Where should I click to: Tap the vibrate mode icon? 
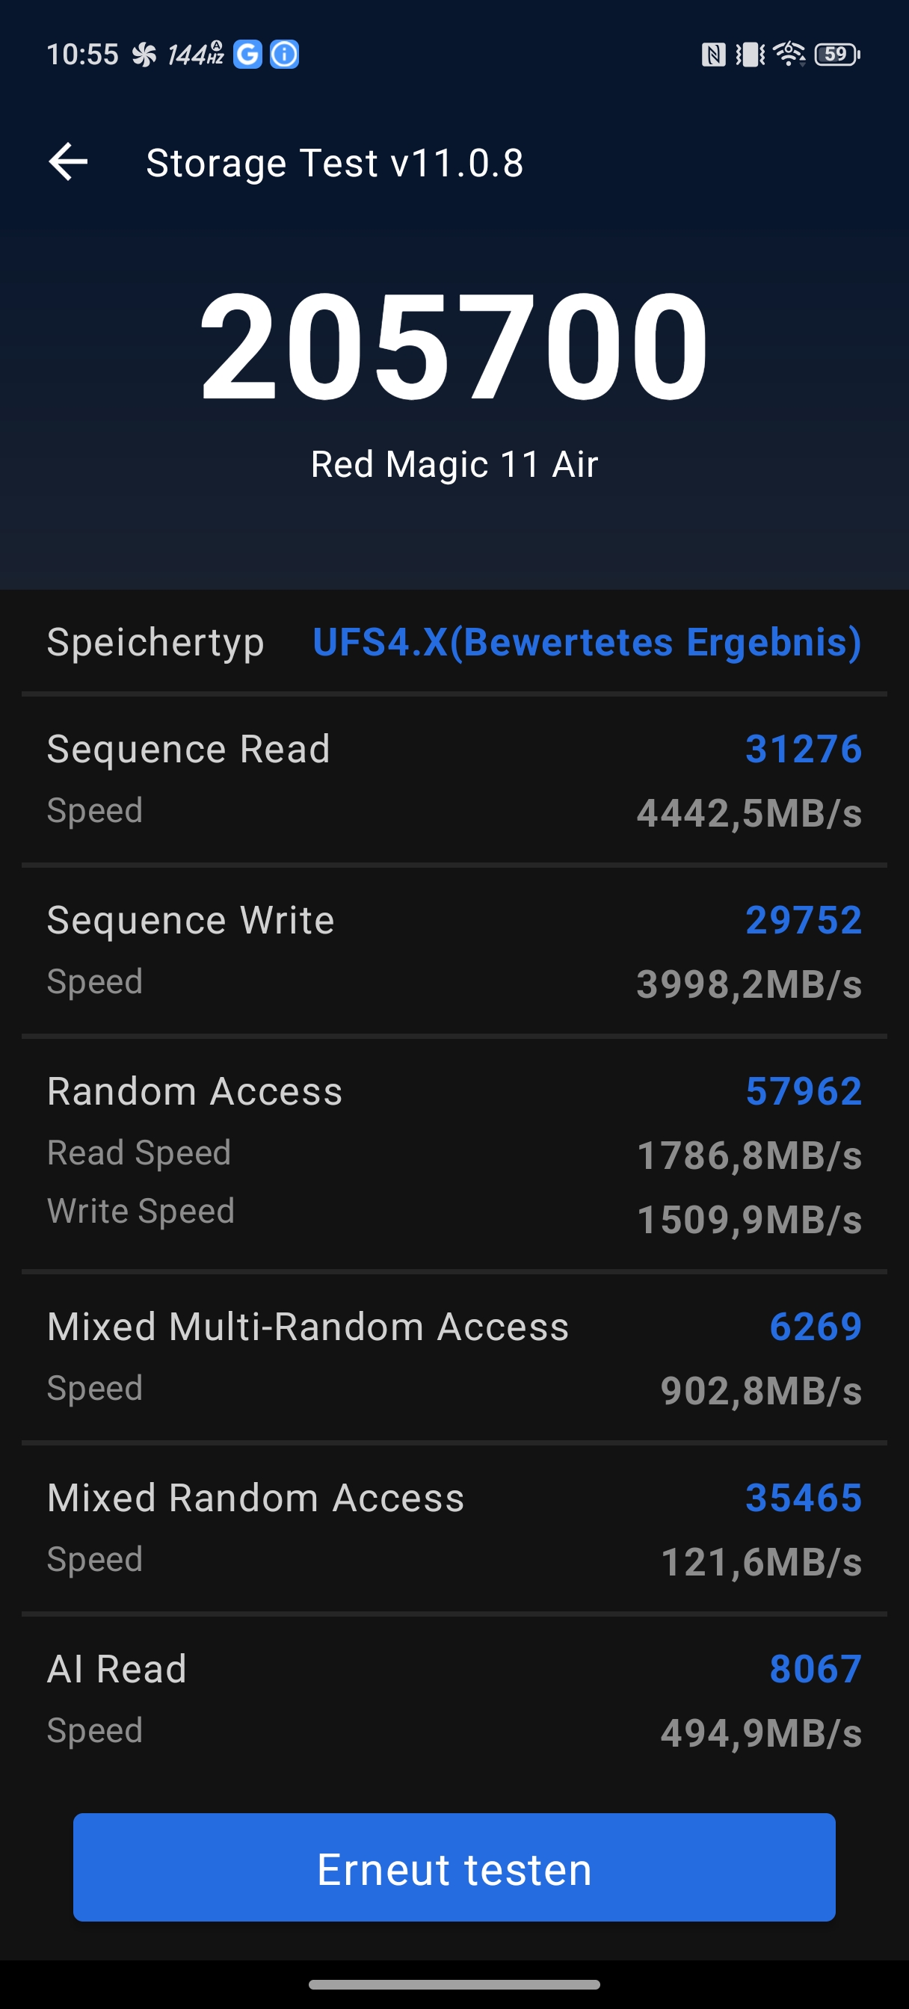pos(750,55)
